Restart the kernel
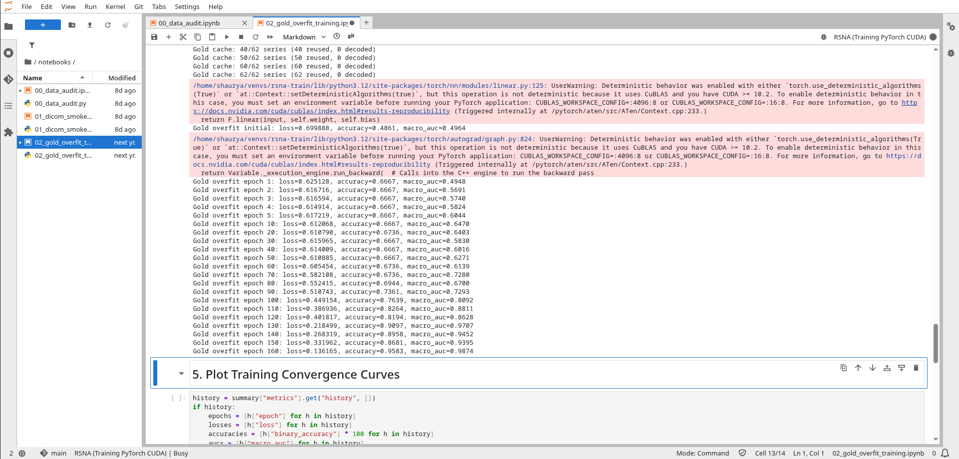Image resolution: width=959 pixels, height=459 pixels. click(256, 37)
